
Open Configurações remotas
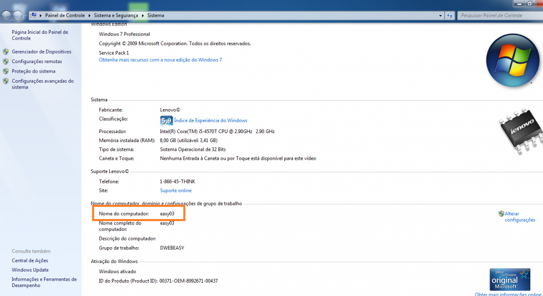click(37, 62)
